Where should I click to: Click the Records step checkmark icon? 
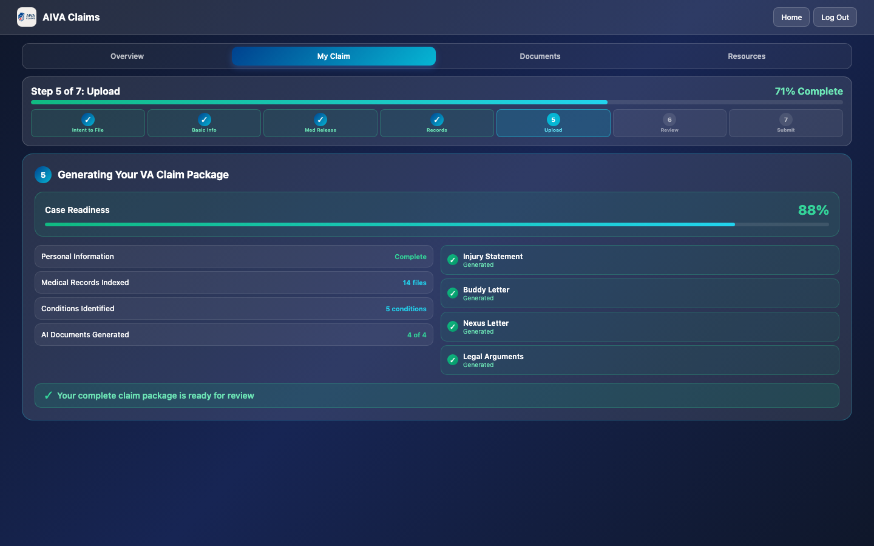tap(437, 120)
